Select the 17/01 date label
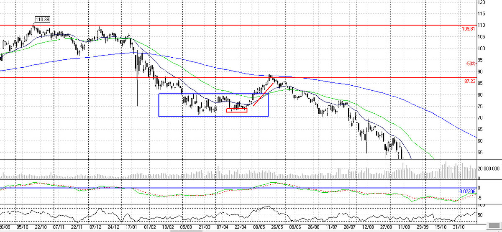This screenshot has height=232, width=502. point(132,227)
